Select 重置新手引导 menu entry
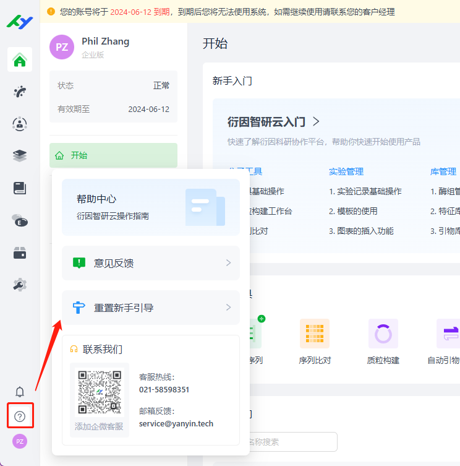 coord(151,308)
